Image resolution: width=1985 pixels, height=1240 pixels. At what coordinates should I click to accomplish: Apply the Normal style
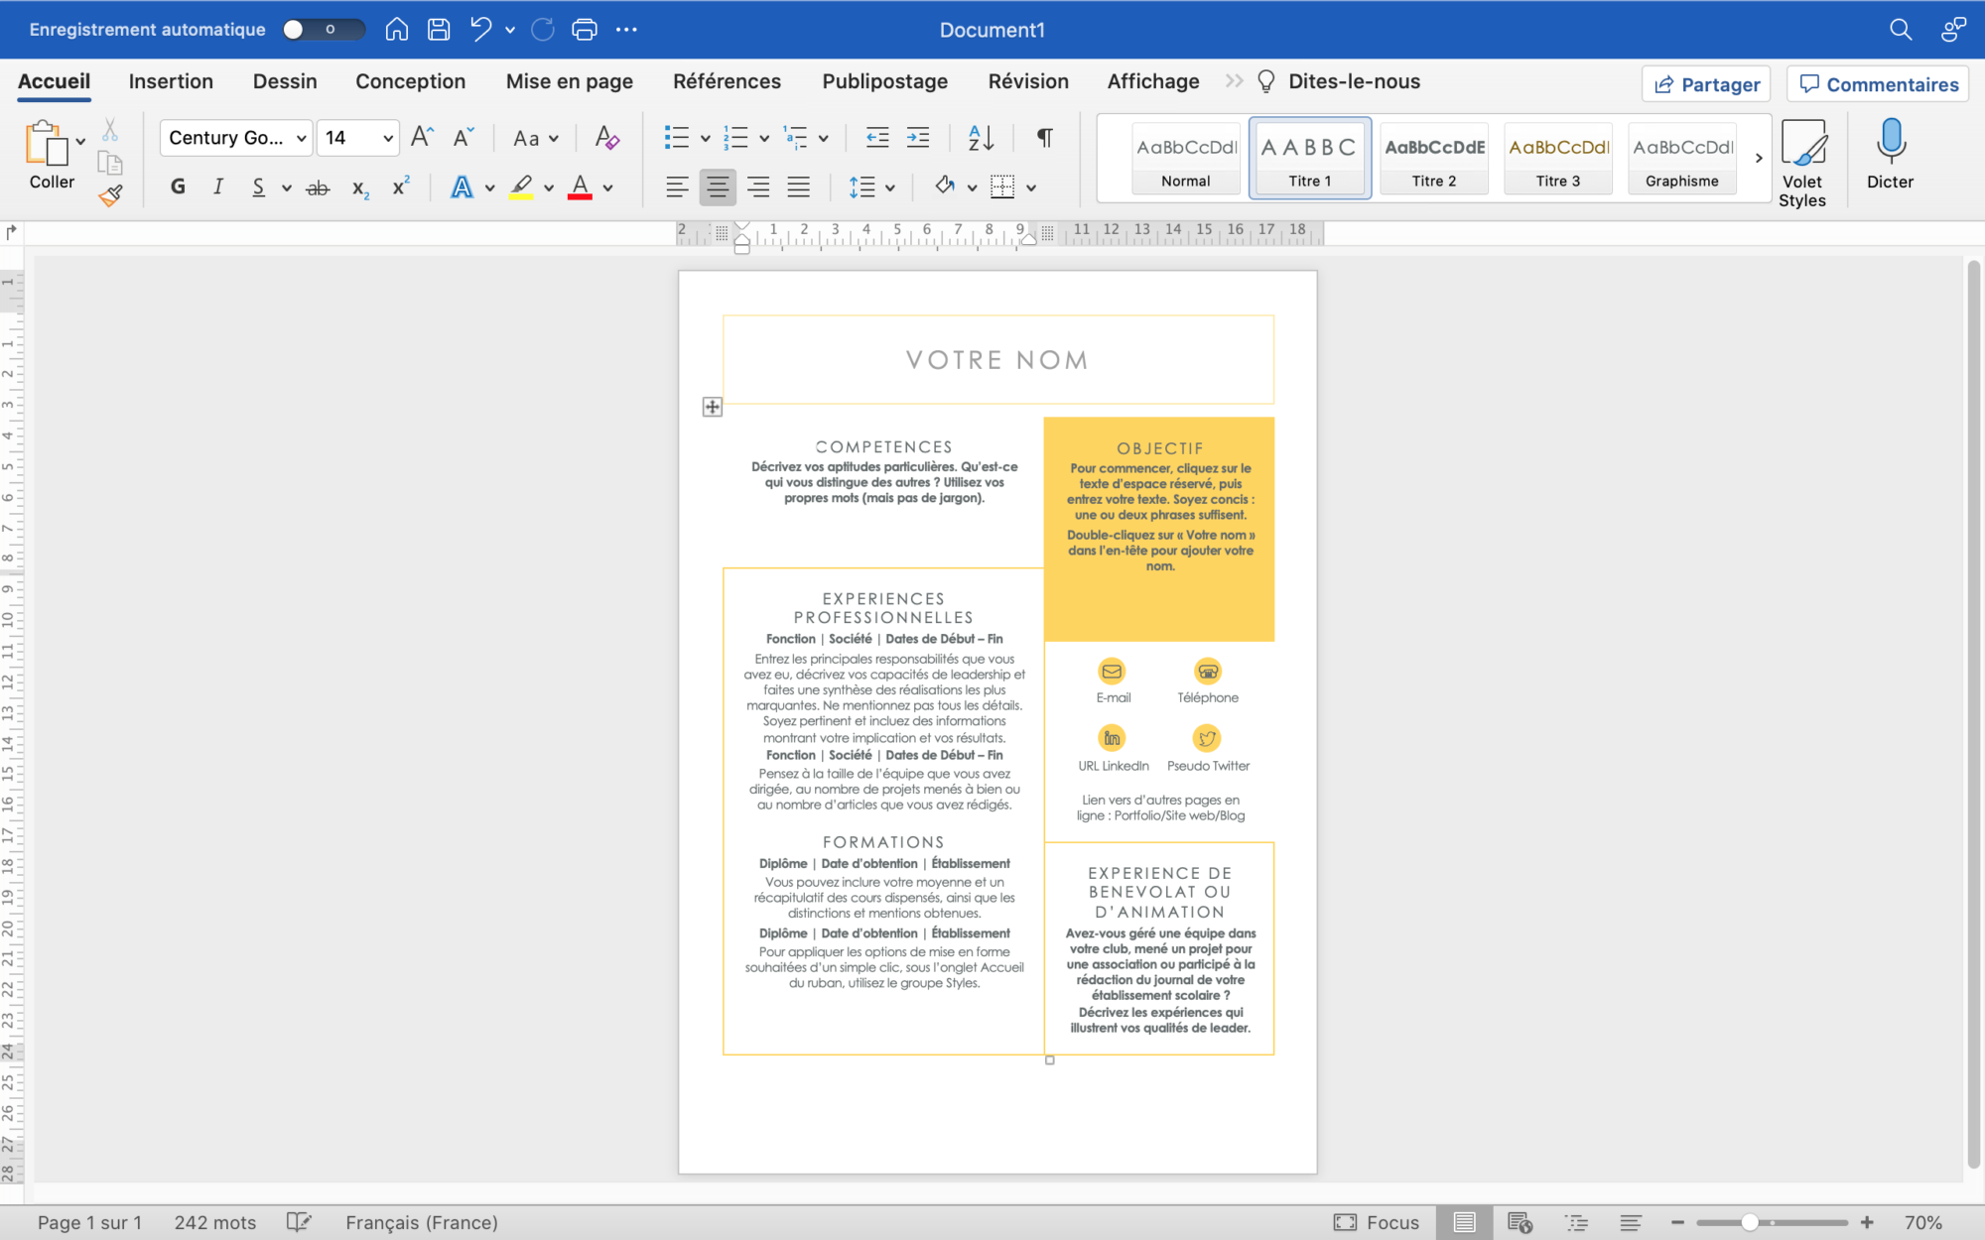tap(1186, 159)
